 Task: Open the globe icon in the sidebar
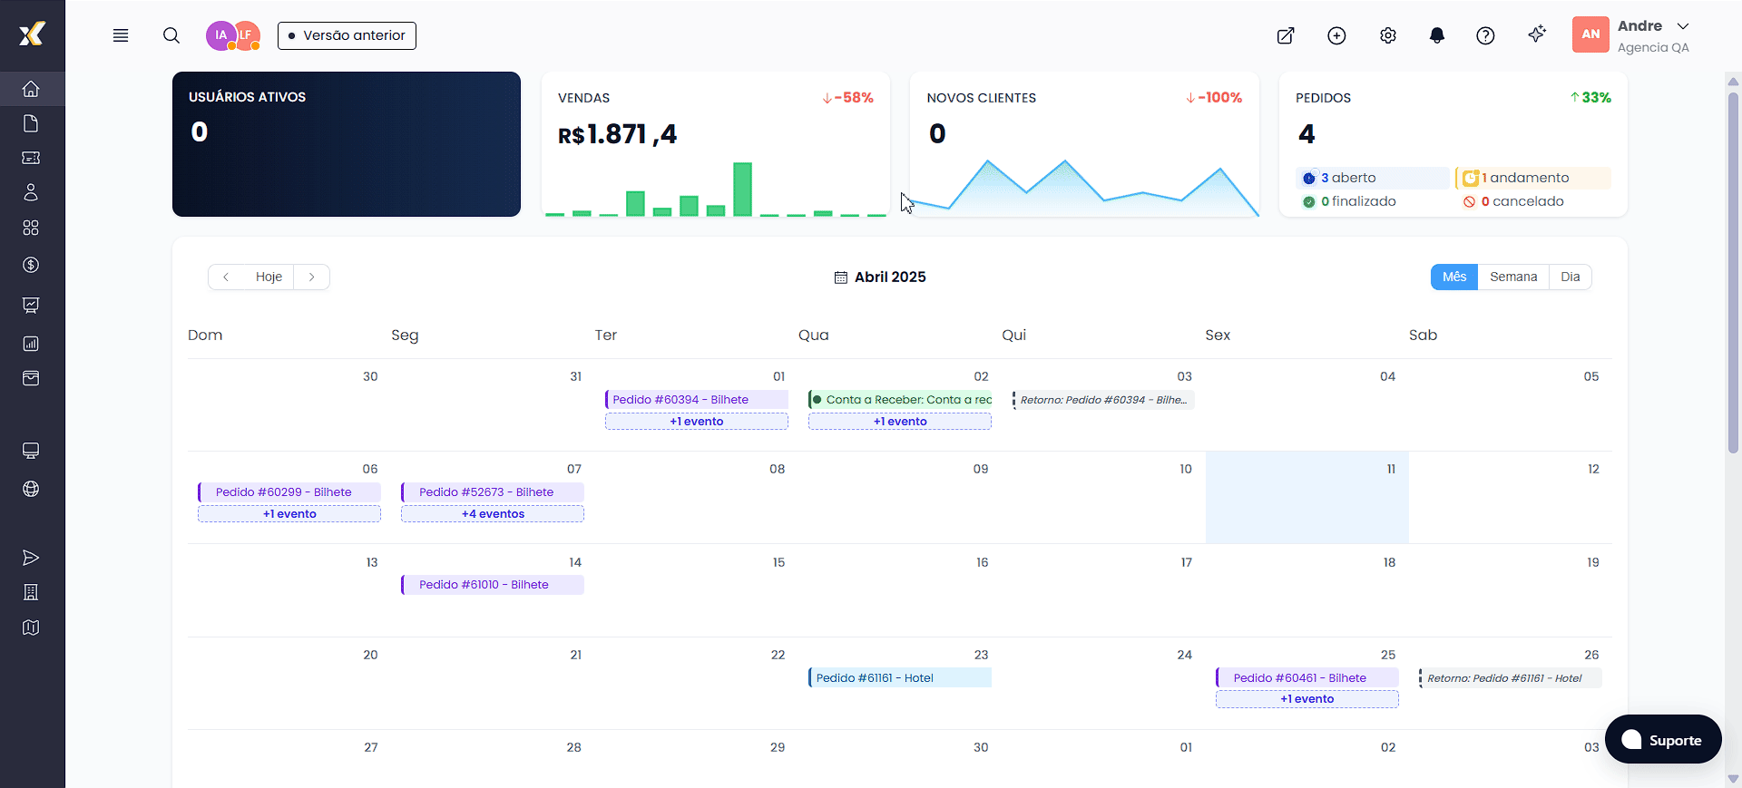click(x=31, y=489)
